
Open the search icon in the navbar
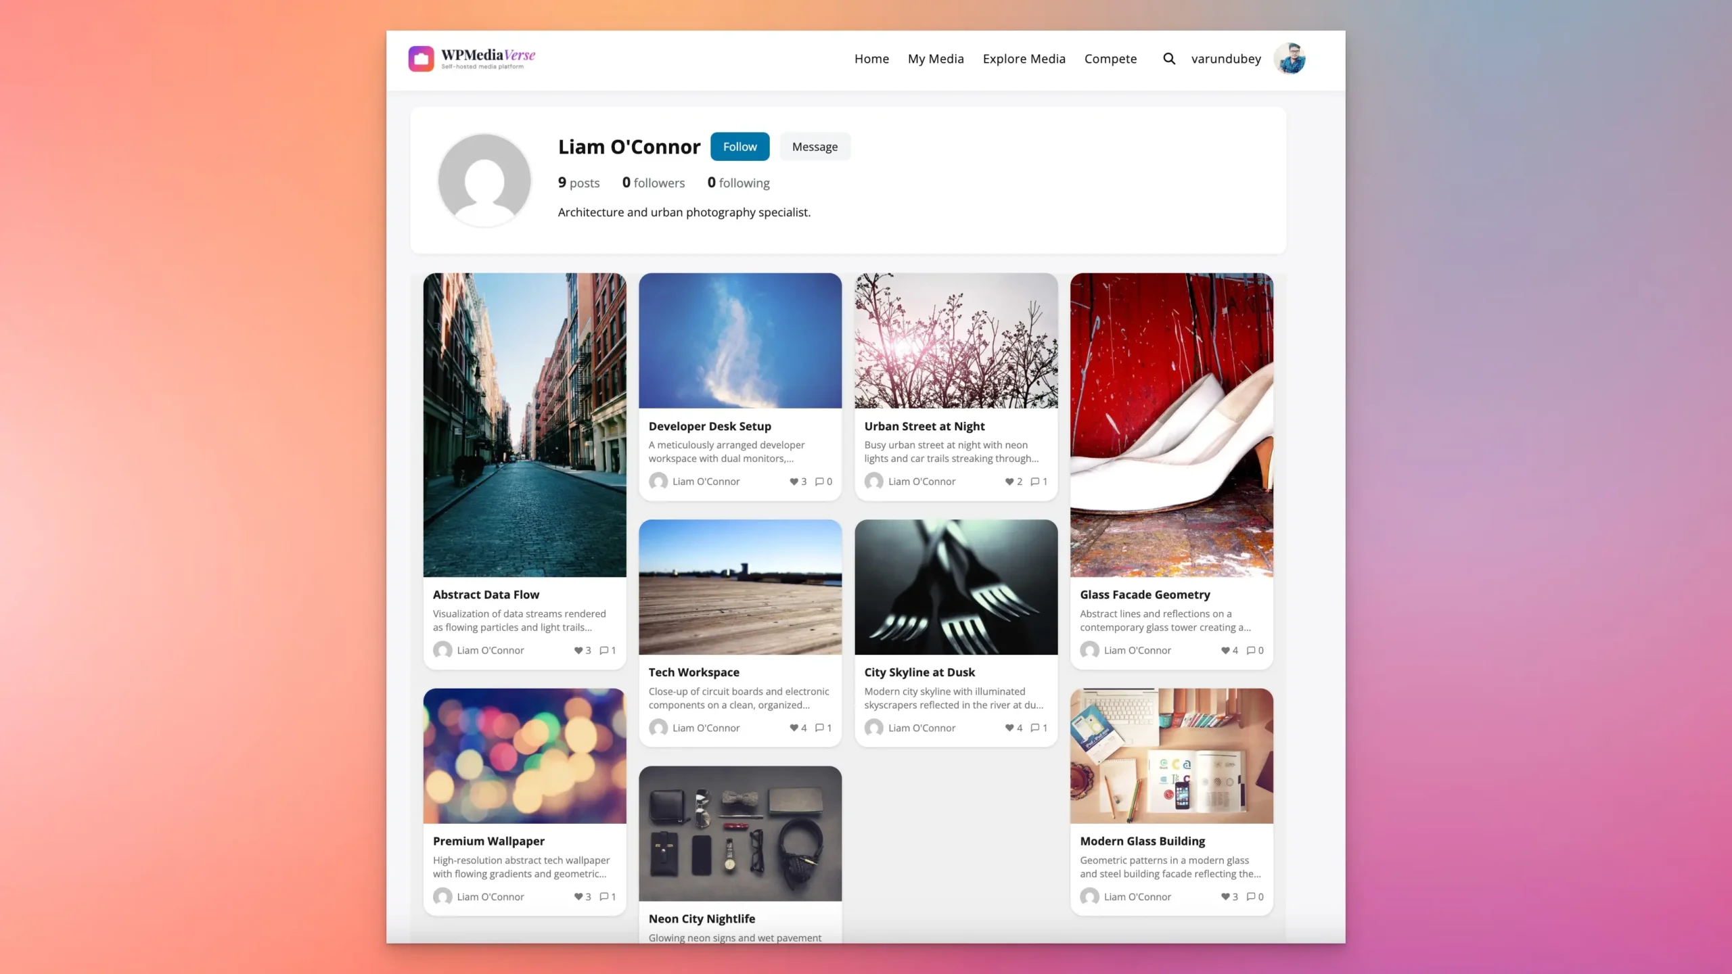[1169, 59]
